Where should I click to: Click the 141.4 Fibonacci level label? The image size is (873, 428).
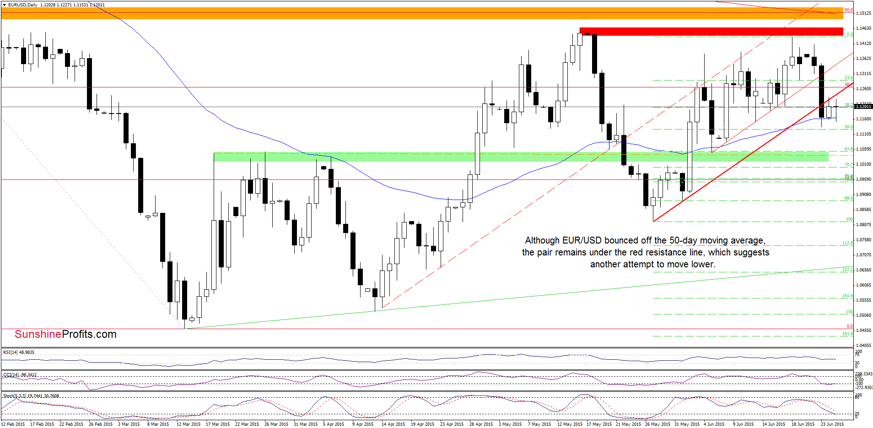(848, 296)
